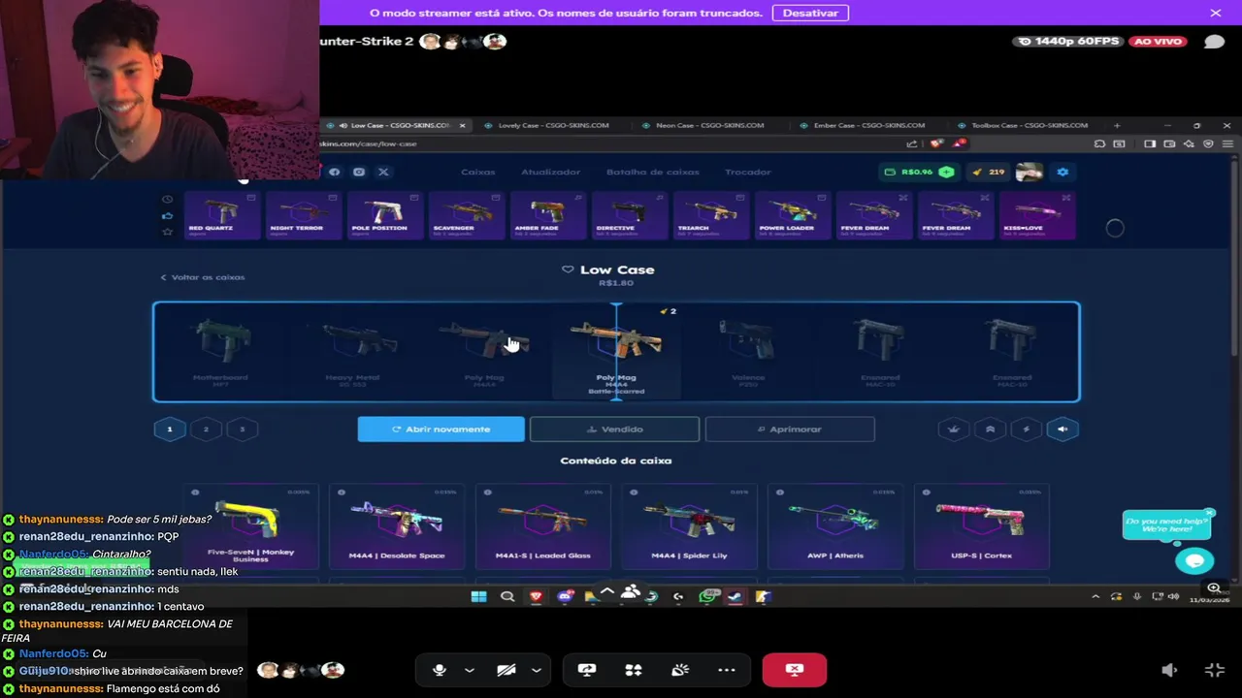Click the Aprimorar button
1242x698 pixels.
(x=790, y=428)
